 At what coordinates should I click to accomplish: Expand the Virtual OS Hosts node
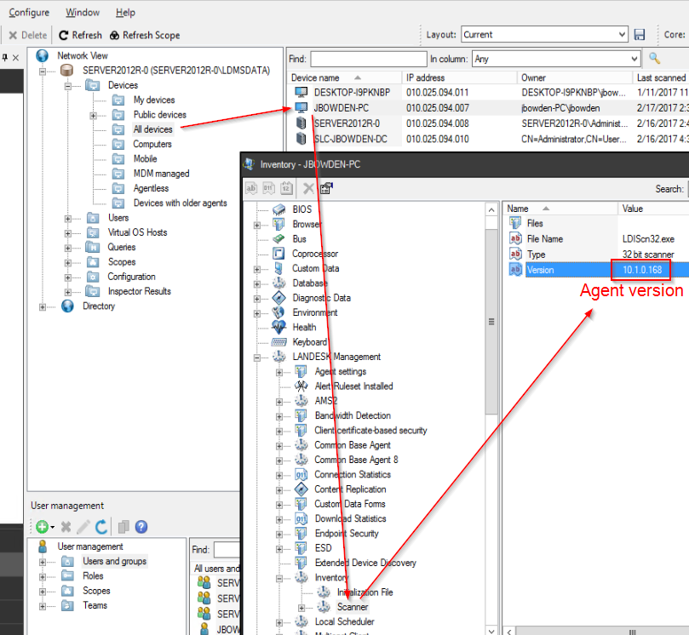tap(67, 232)
